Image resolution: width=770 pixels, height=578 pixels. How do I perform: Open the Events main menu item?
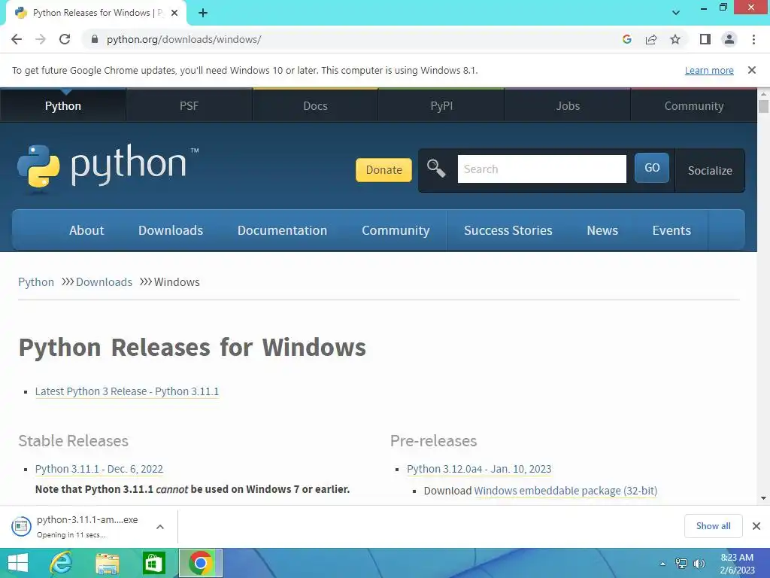coord(671,230)
